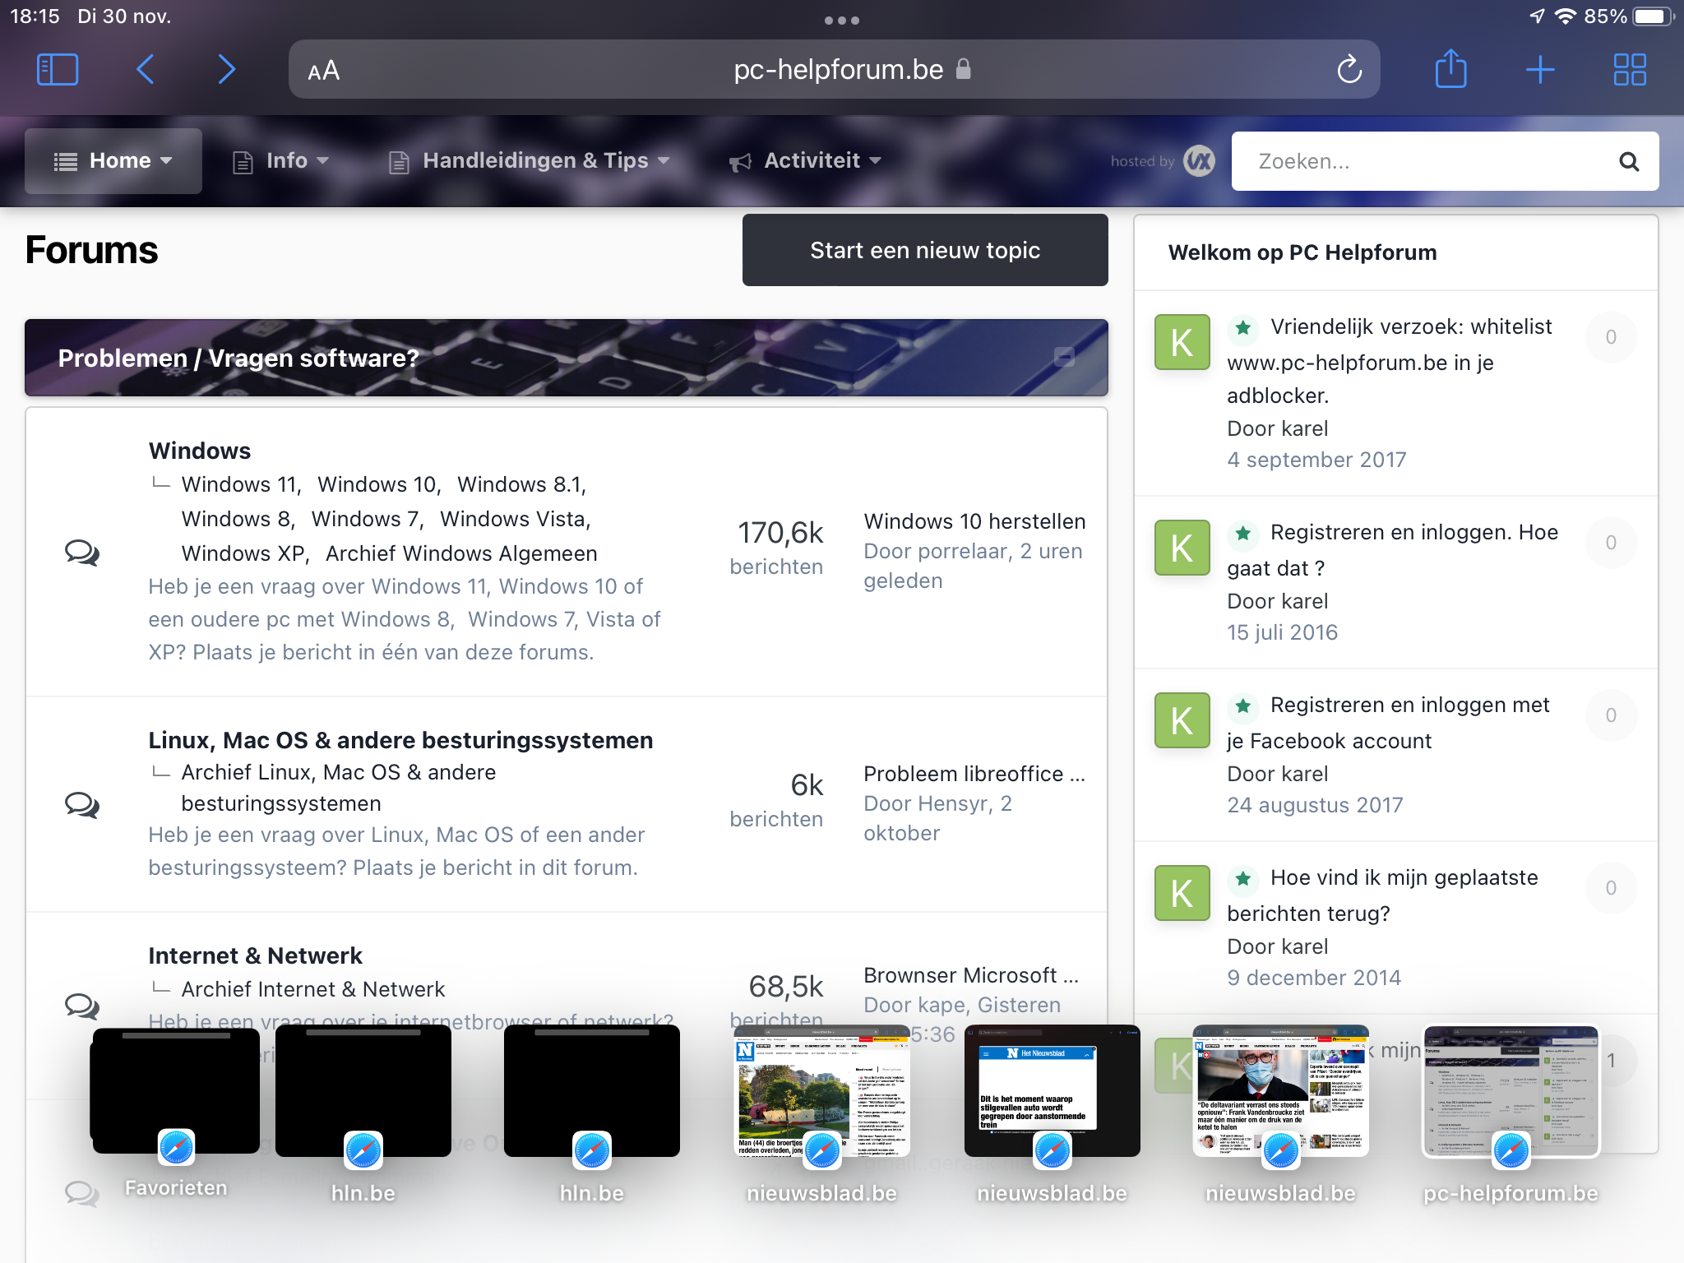This screenshot has height=1263, width=1684.
Task: Go back with the left arrow
Action: coord(146,70)
